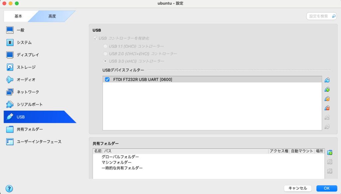Switch to the 高度 tab
Screen dimensions: 341x194
click(52, 16)
